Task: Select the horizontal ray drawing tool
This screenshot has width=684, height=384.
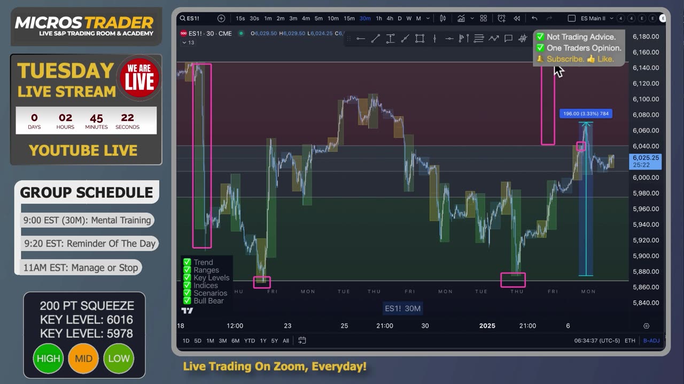Action: click(449, 38)
